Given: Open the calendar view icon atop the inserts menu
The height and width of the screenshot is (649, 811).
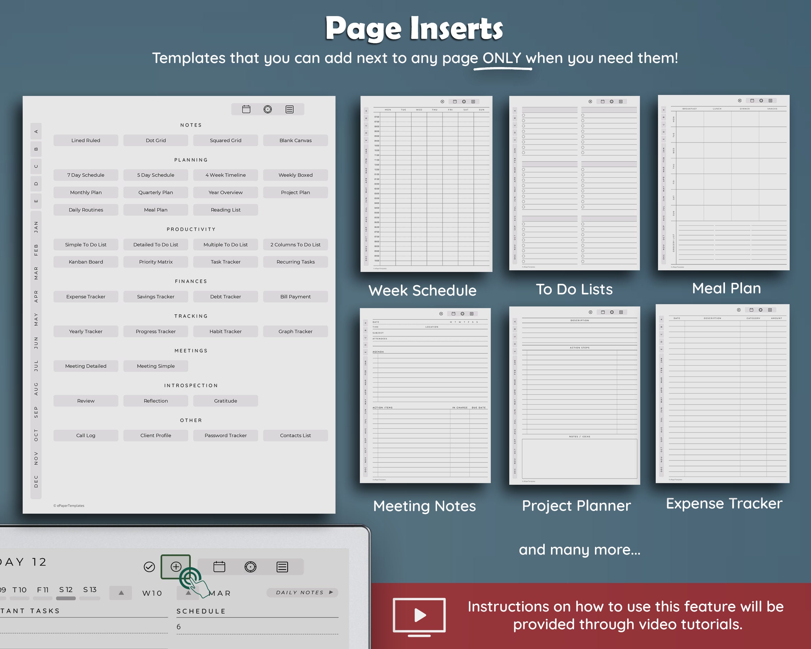Looking at the screenshot, I should click(246, 109).
